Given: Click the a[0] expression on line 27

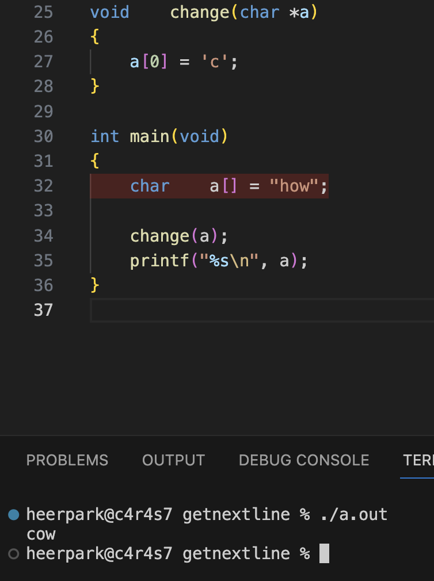Looking at the screenshot, I should point(149,62).
